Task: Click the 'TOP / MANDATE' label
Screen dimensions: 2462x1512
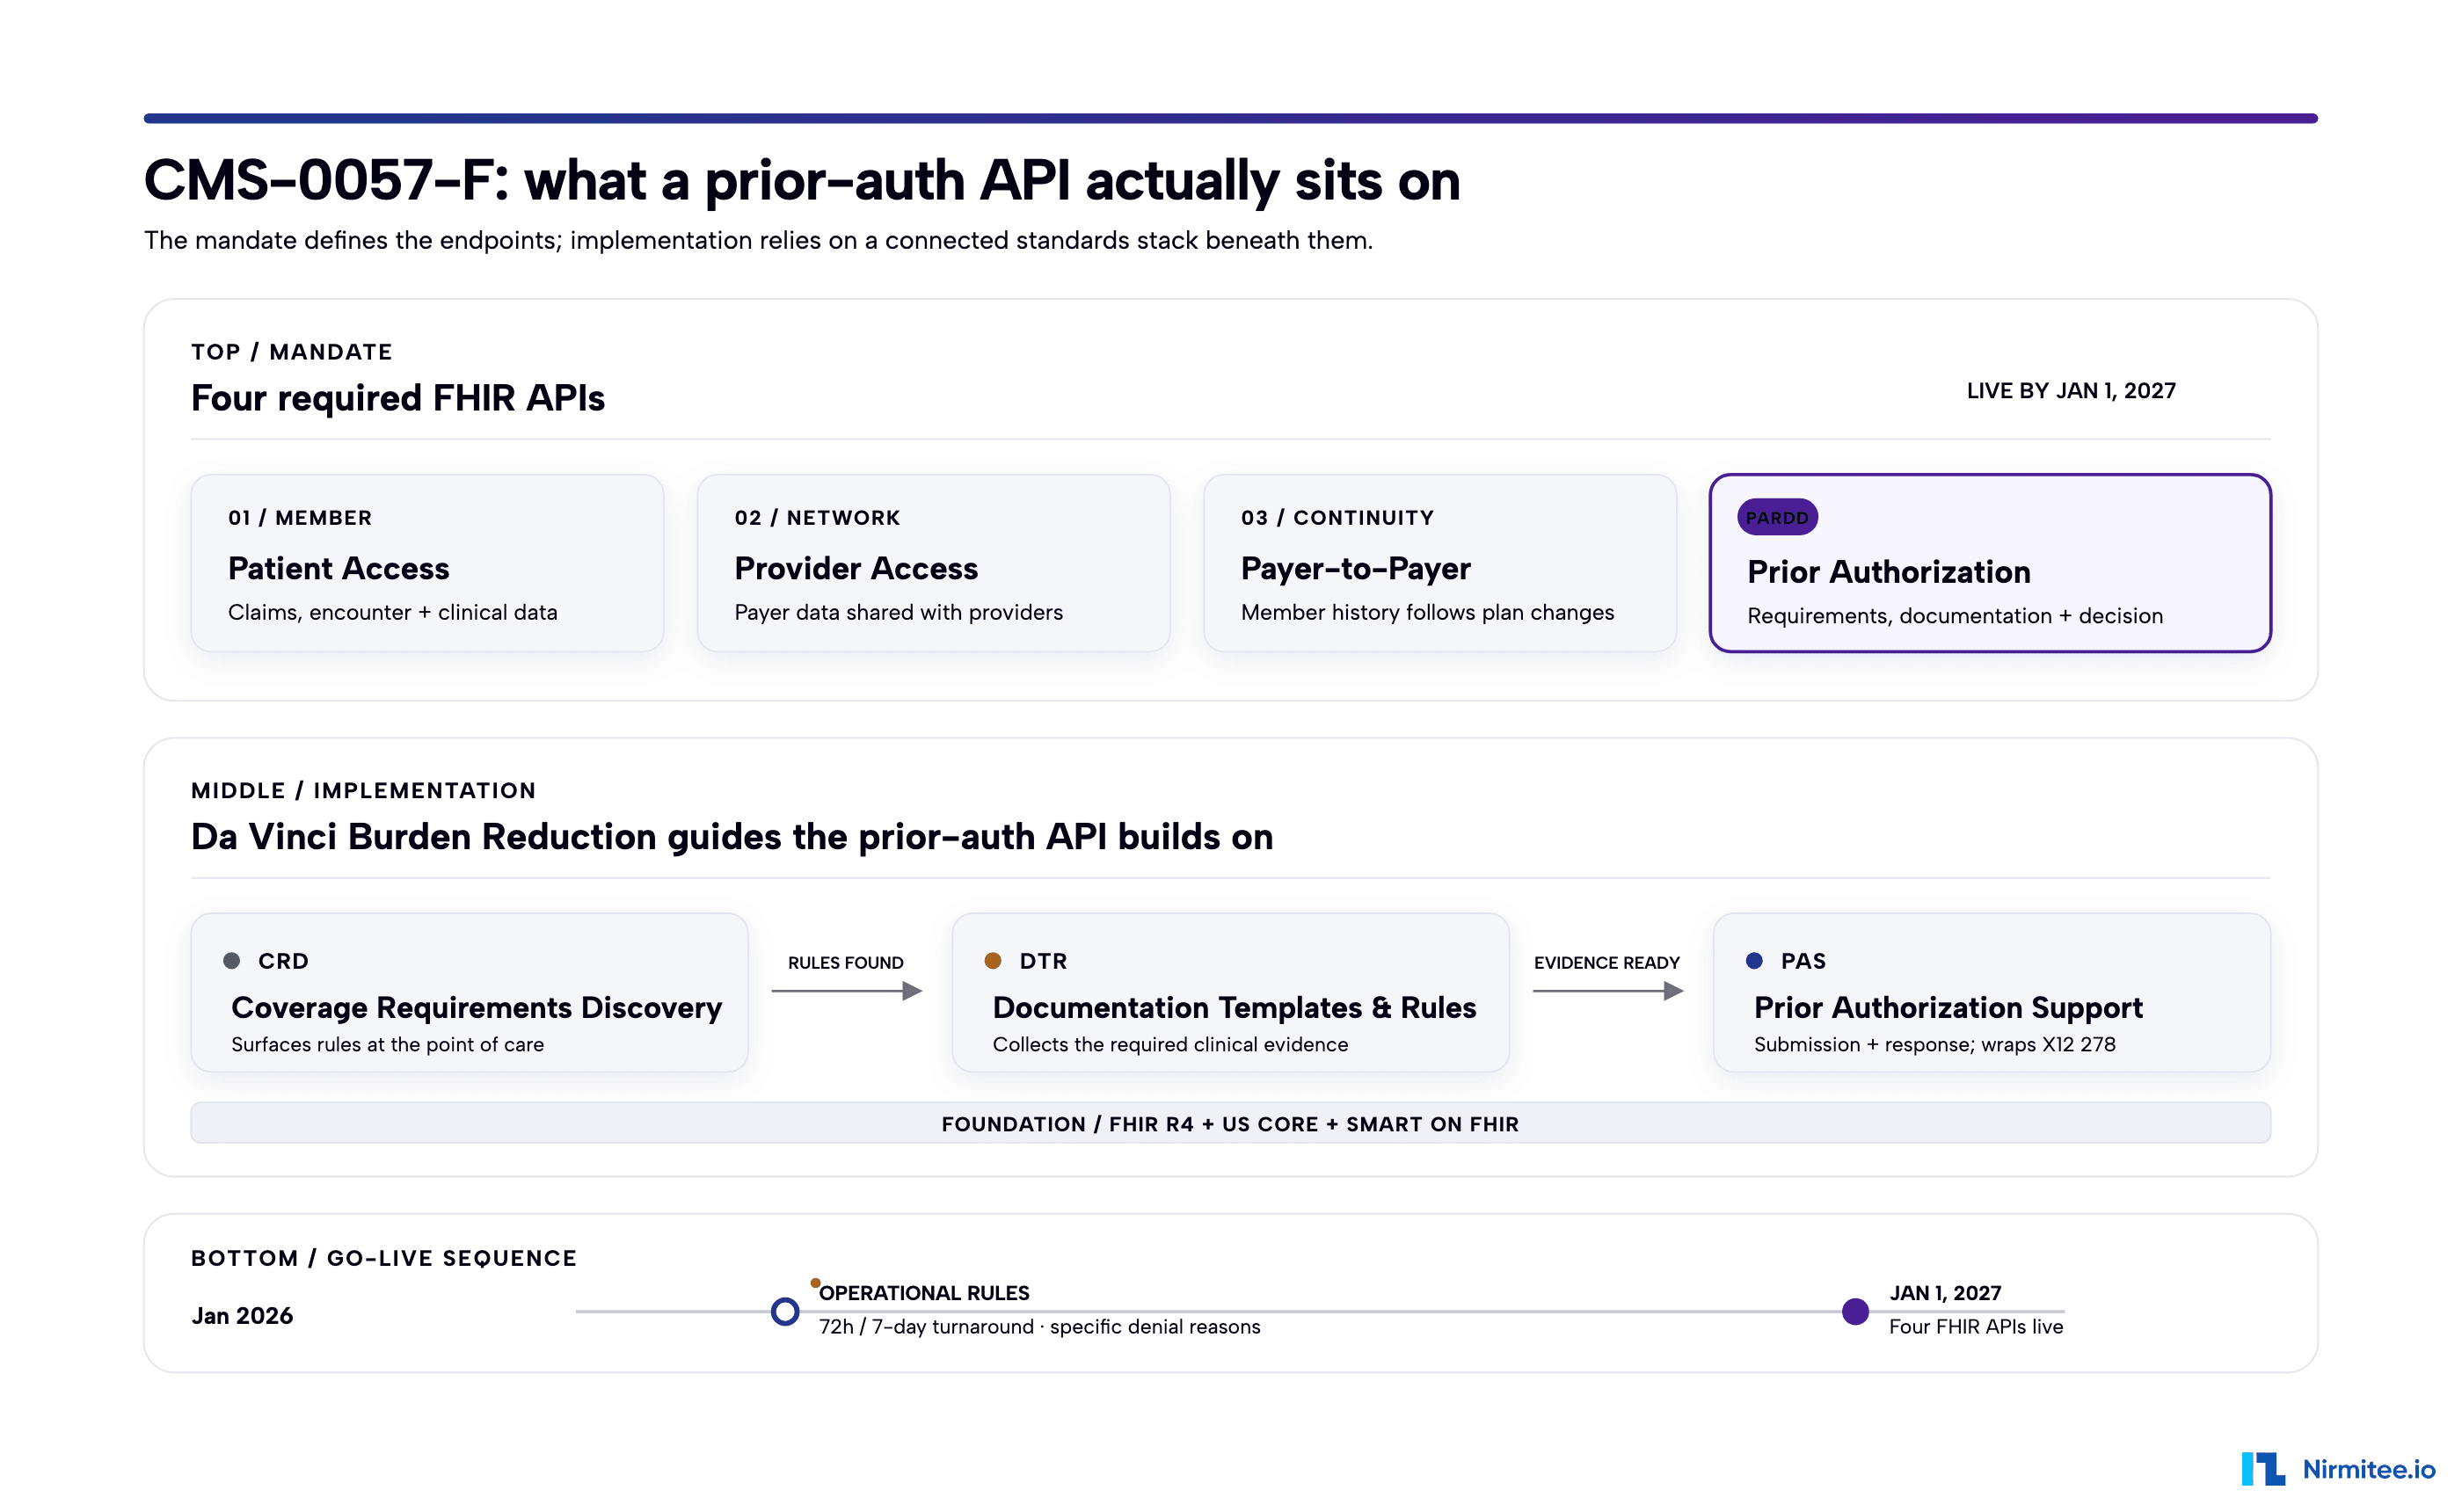Action: pyautogui.click(x=292, y=352)
